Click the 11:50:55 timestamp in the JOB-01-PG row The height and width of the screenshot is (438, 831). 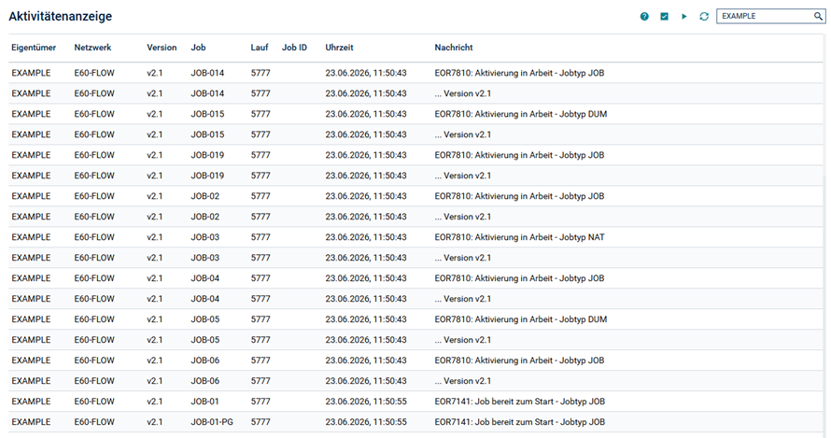point(366,423)
